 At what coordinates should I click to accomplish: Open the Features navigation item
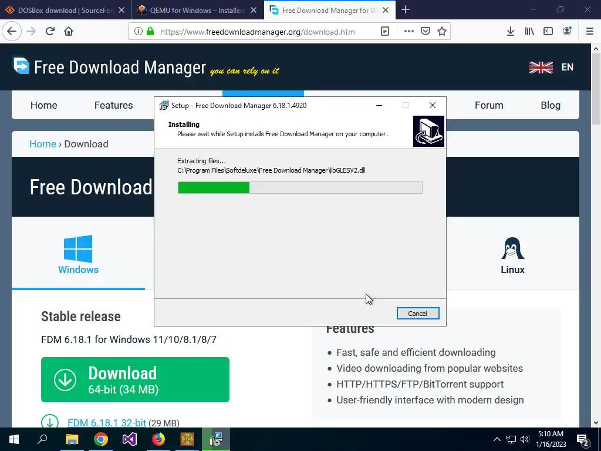tap(113, 105)
